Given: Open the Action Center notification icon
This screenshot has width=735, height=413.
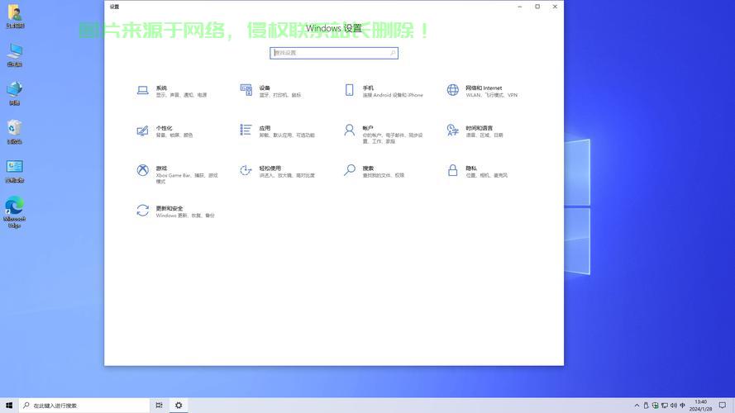Looking at the screenshot, I should 723,406.
